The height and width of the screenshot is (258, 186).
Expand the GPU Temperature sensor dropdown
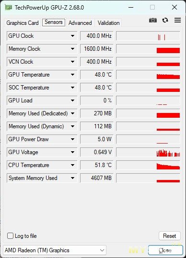[x=72, y=75]
